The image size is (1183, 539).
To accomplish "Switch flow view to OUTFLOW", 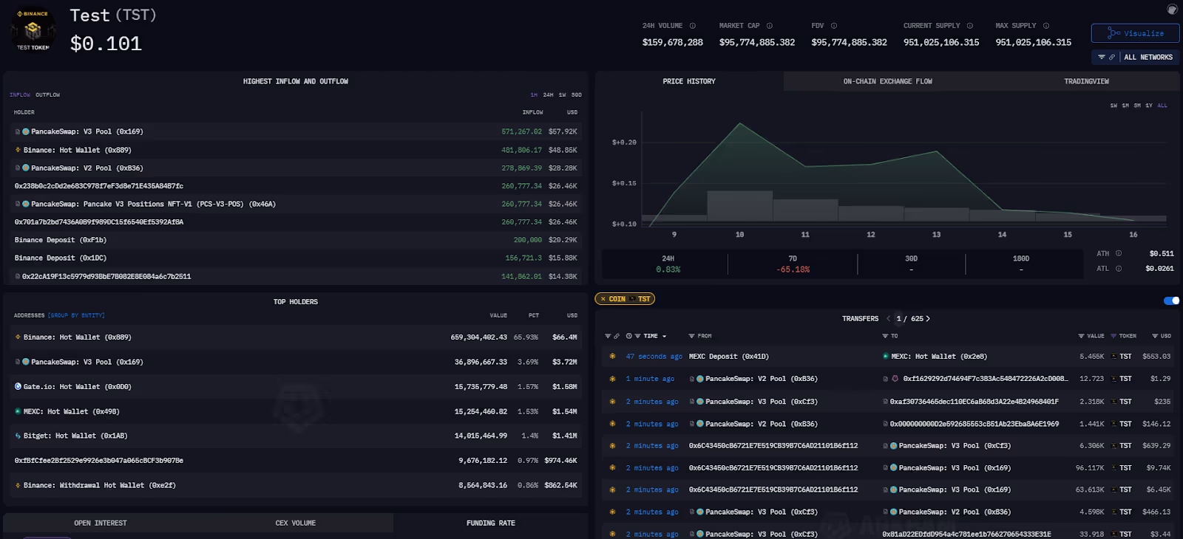I will pyautogui.click(x=48, y=95).
